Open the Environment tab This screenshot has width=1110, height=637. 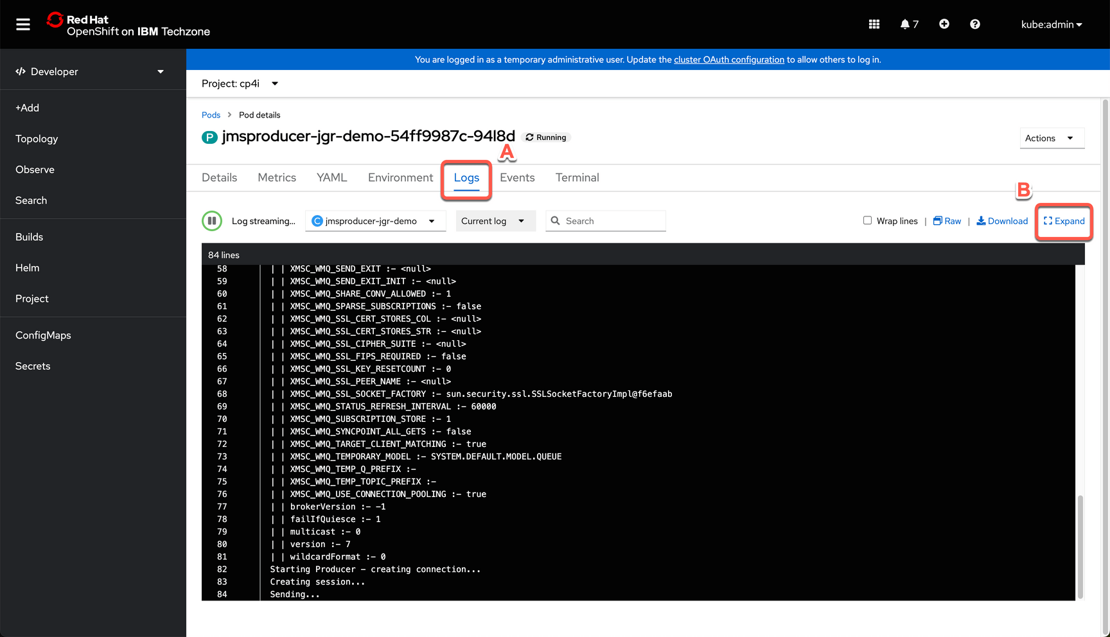[x=400, y=177]
